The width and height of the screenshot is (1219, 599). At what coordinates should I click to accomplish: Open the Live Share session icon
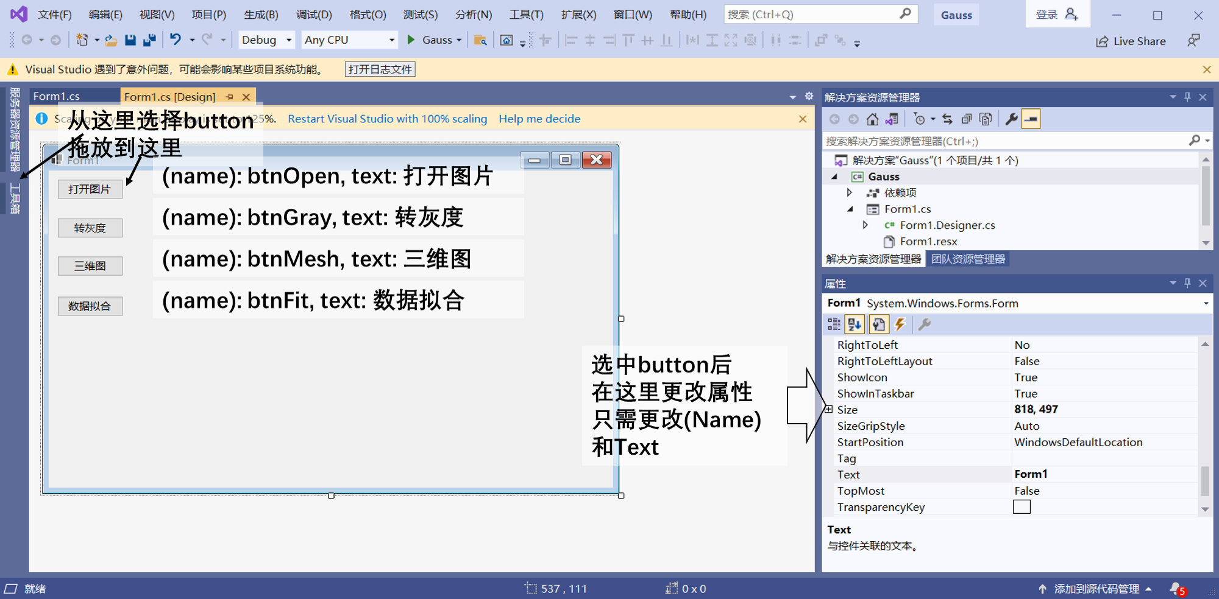pyautogui.click(x=1102, y=41)
